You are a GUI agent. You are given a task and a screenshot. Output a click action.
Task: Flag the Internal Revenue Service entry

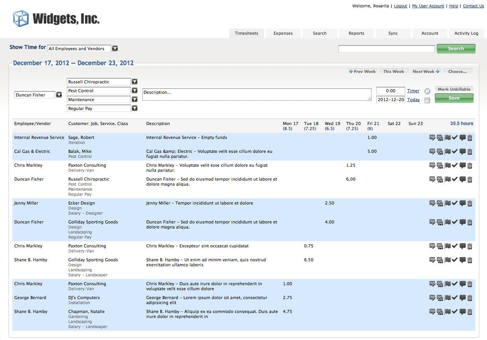click(x=448, y=138)
